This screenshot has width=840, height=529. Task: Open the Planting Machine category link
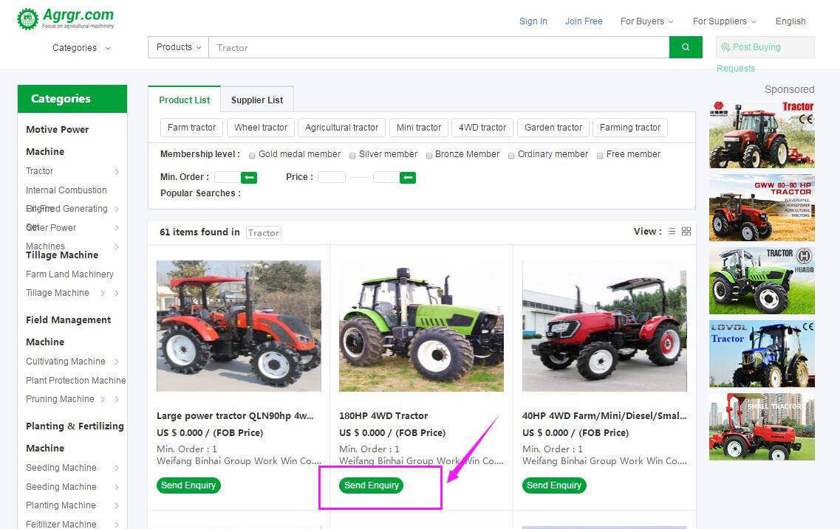click(61, 505)
